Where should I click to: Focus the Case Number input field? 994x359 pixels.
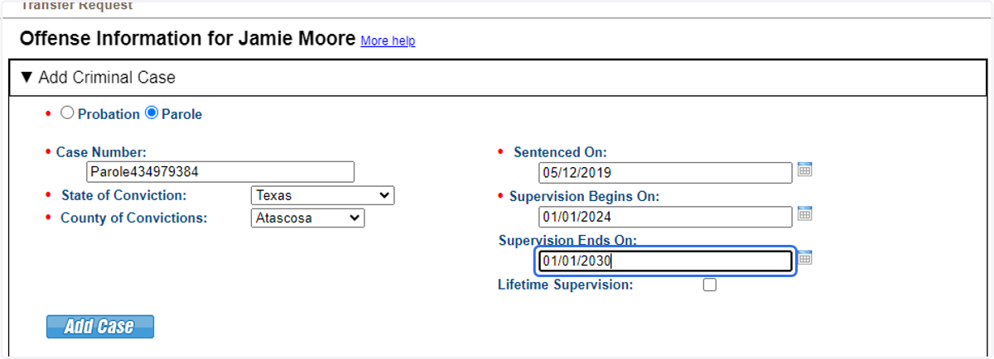point(220,172)
